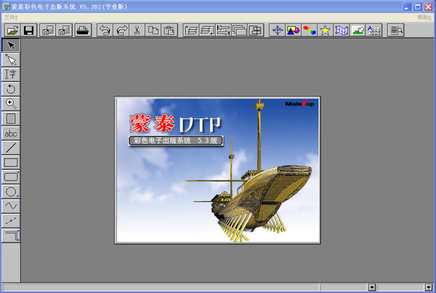Click the Cut scissors icon

pos(136,30)
